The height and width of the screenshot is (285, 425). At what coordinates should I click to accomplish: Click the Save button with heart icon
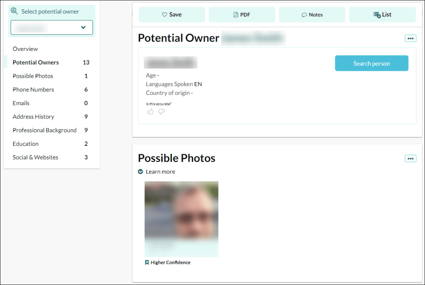click(172, 14)
